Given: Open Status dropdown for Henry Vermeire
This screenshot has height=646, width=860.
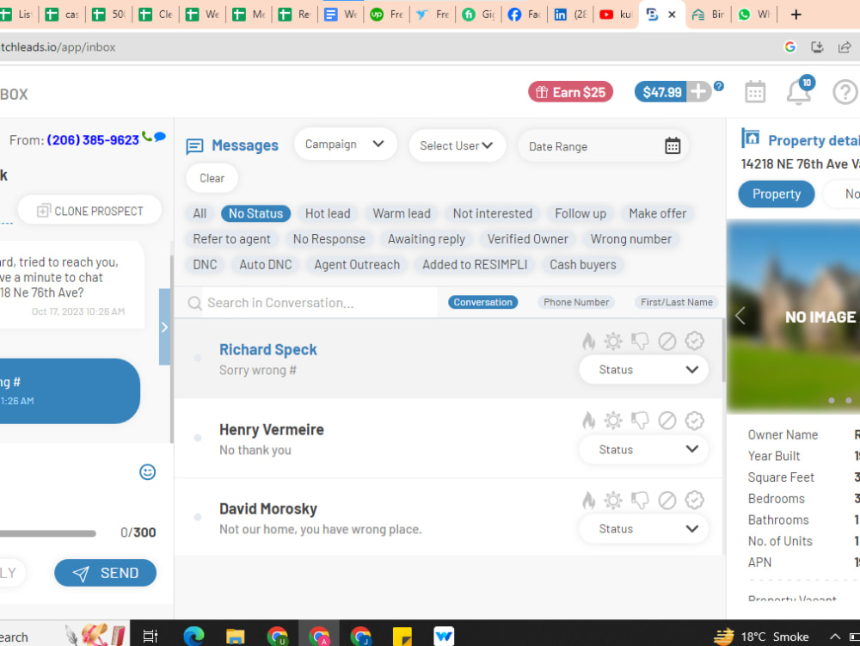Looking at the screenshot, I should 644,450.
